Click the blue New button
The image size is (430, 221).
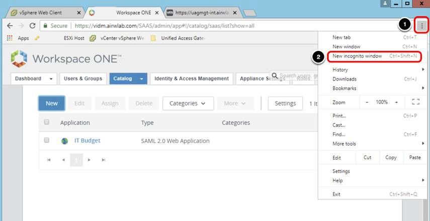(x=52, y=103)
